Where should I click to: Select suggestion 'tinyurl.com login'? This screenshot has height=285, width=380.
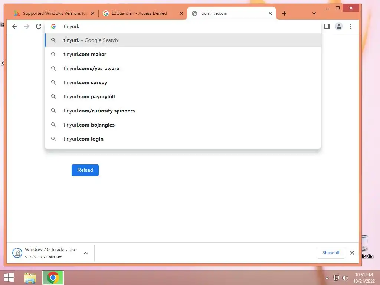click(x=183, y=139)
